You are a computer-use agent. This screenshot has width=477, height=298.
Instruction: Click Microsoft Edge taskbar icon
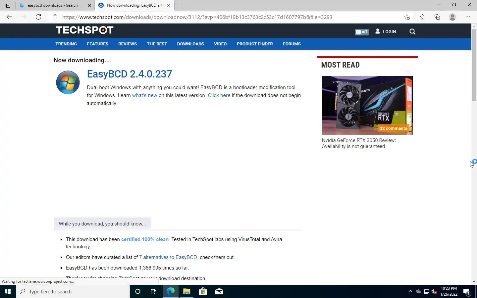click(170, 291)
